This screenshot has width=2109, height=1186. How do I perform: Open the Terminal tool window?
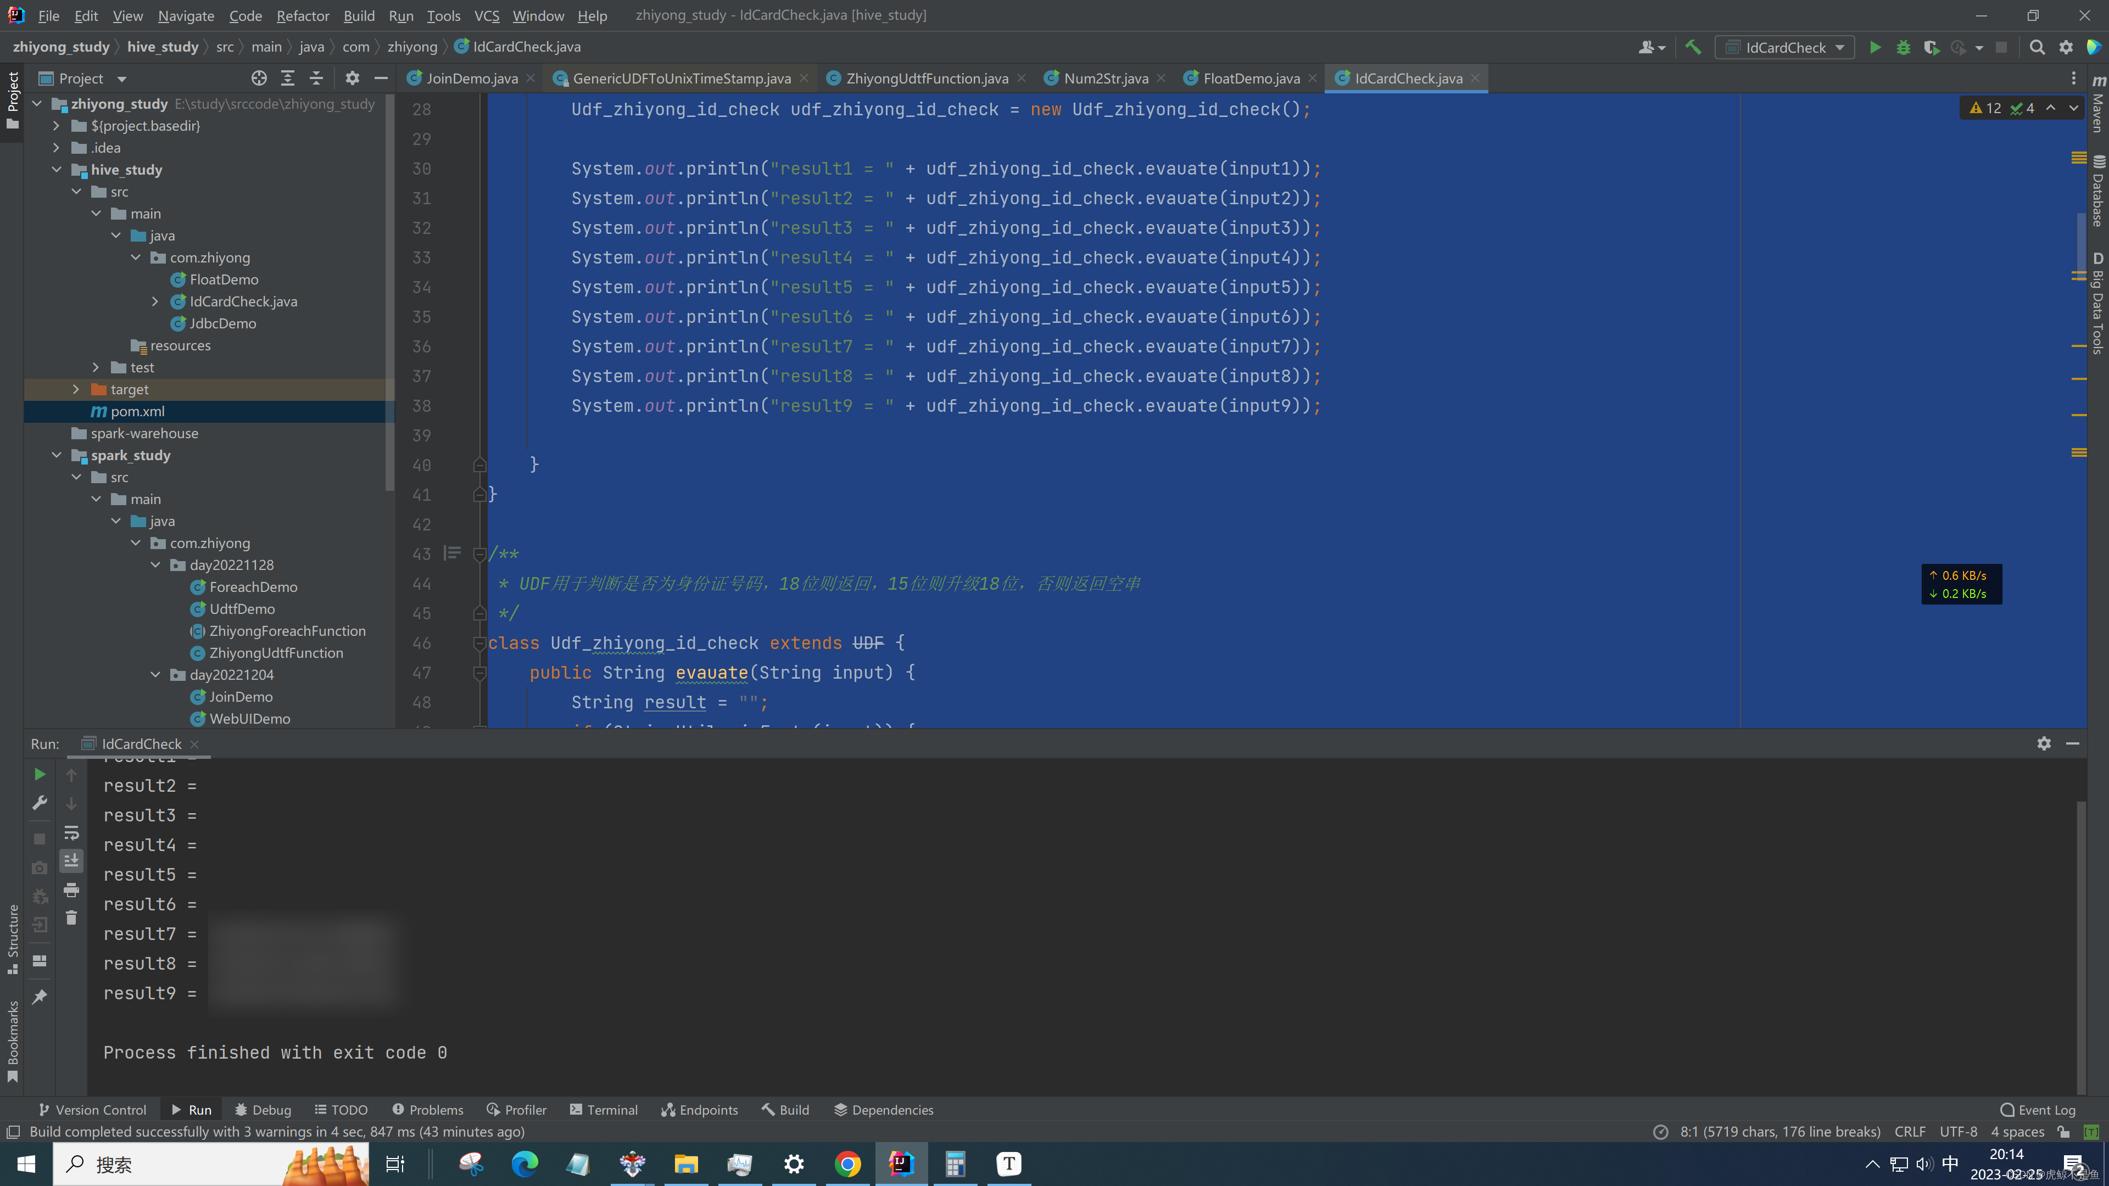tap(604, 1110)
